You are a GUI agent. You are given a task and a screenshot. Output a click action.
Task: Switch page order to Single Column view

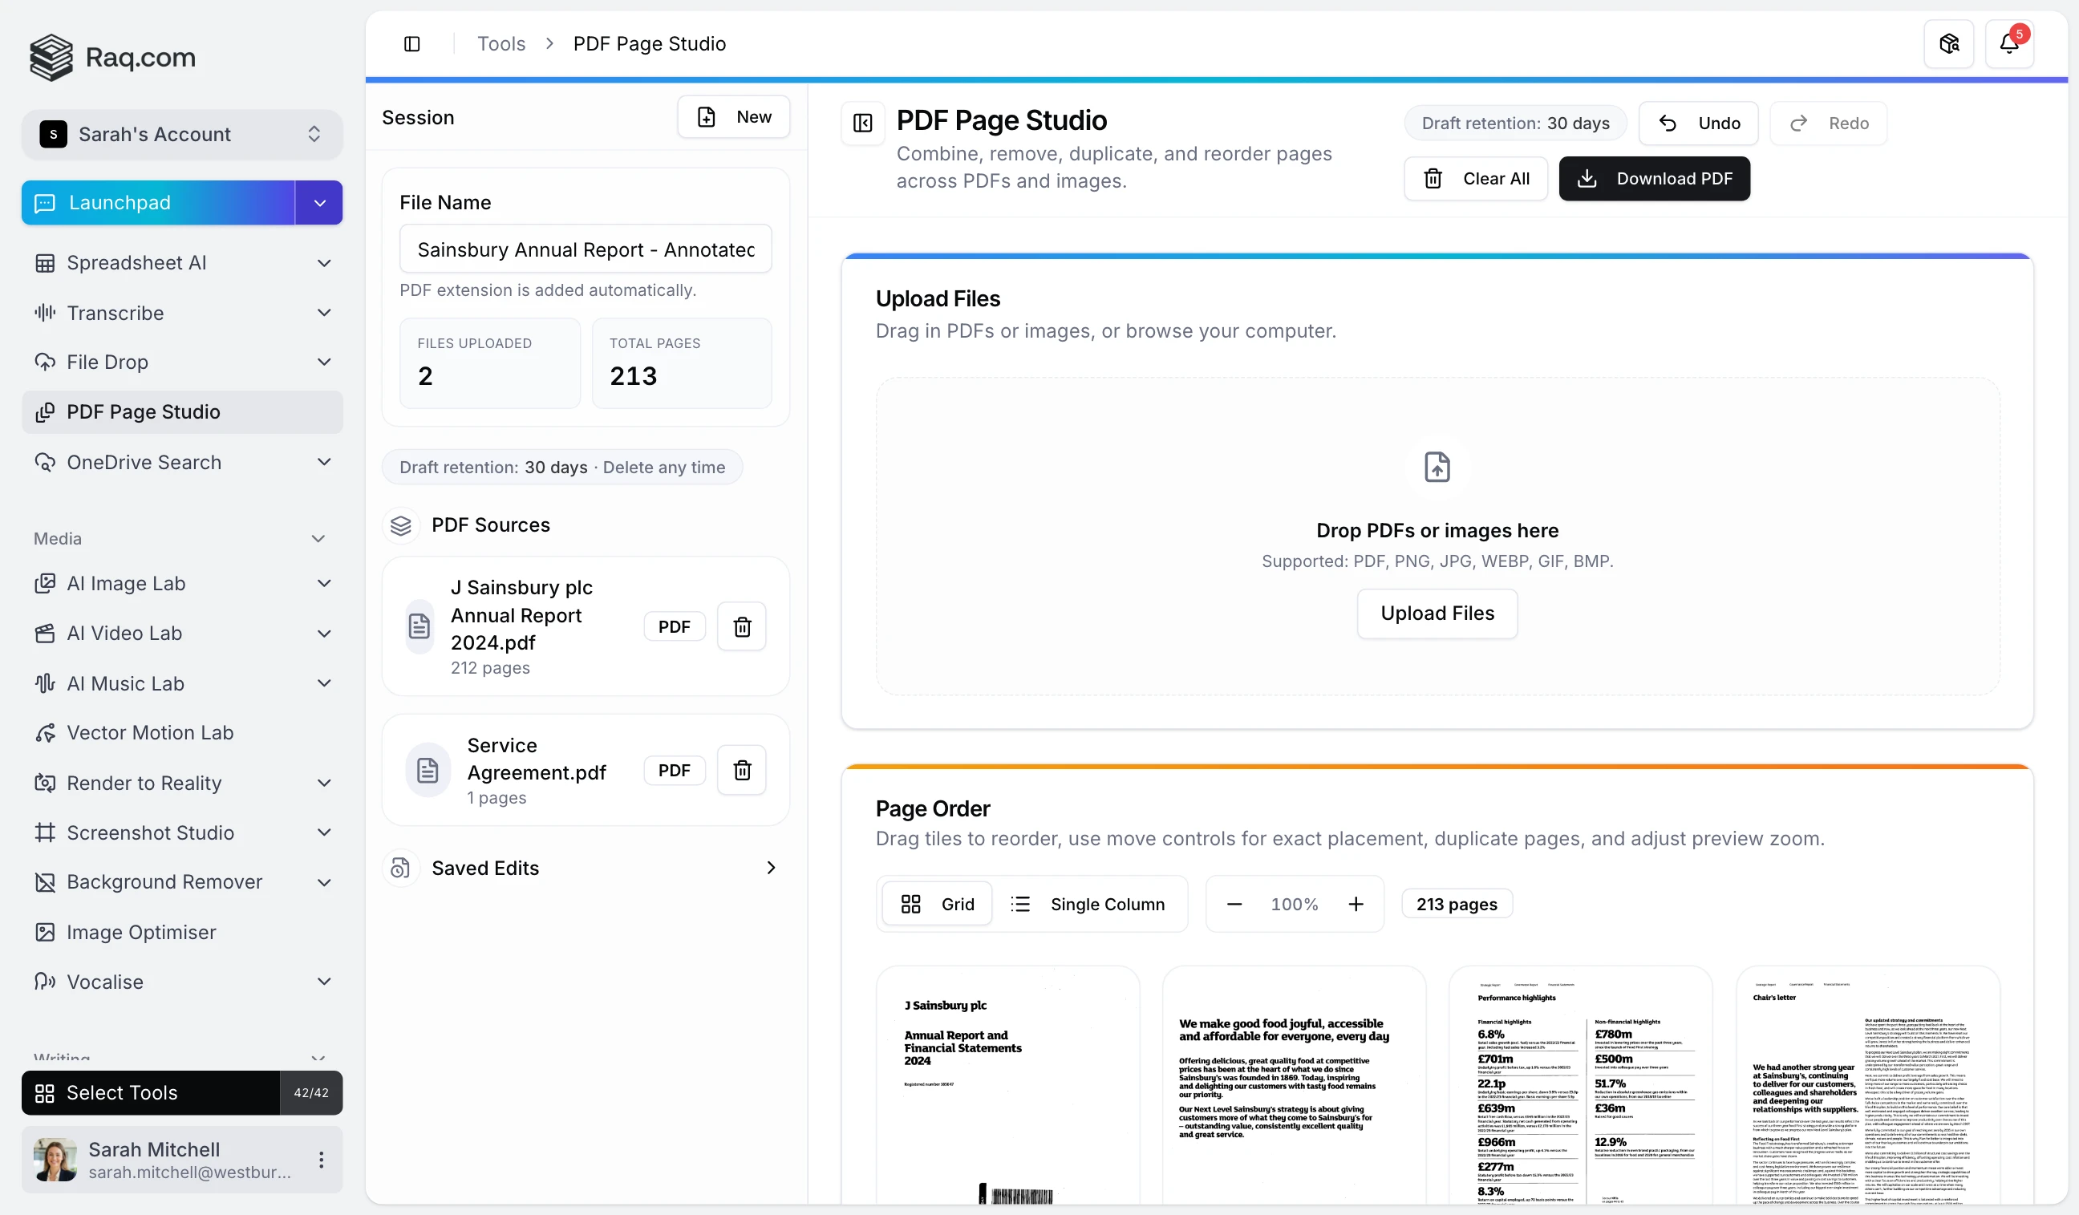pyautogui.click(x=1091, y=903)
